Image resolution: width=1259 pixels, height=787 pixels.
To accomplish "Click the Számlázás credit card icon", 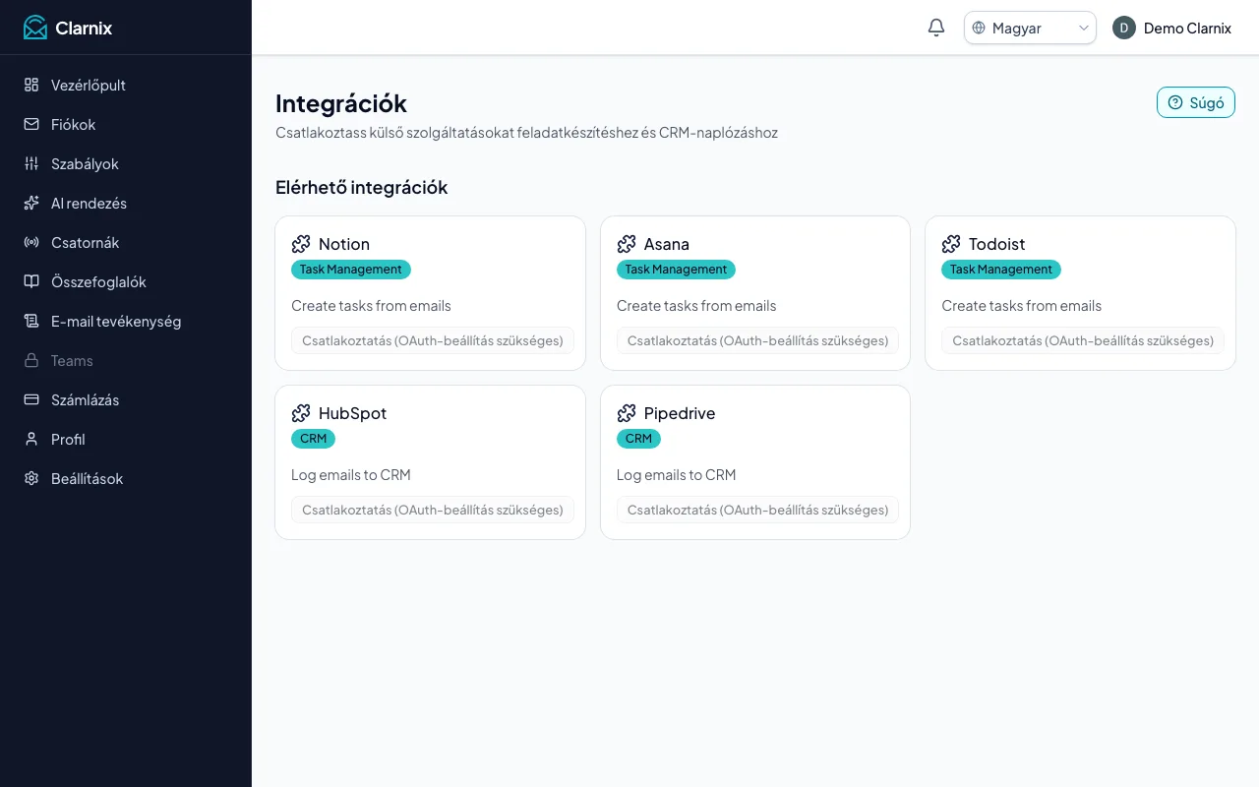I will [31, 399].
